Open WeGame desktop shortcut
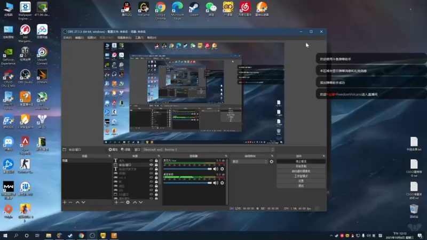This screenshot has width=427, height=240. click(x=144, y=9)
